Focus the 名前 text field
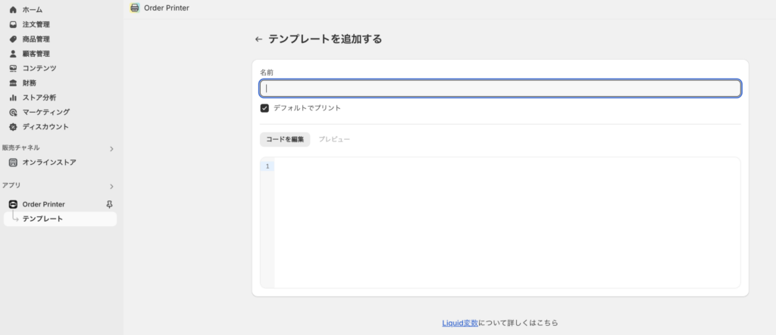776x335 pixels. pyautogui.click(x=500, y=88)
